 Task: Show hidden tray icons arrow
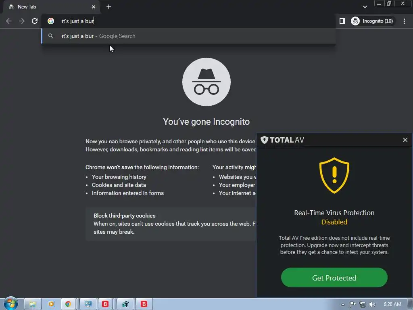(343, 304)
